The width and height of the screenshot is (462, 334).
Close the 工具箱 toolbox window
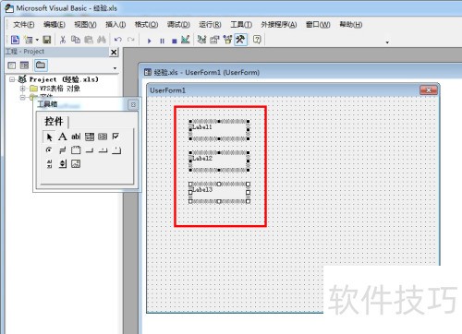tap(133, 105)
